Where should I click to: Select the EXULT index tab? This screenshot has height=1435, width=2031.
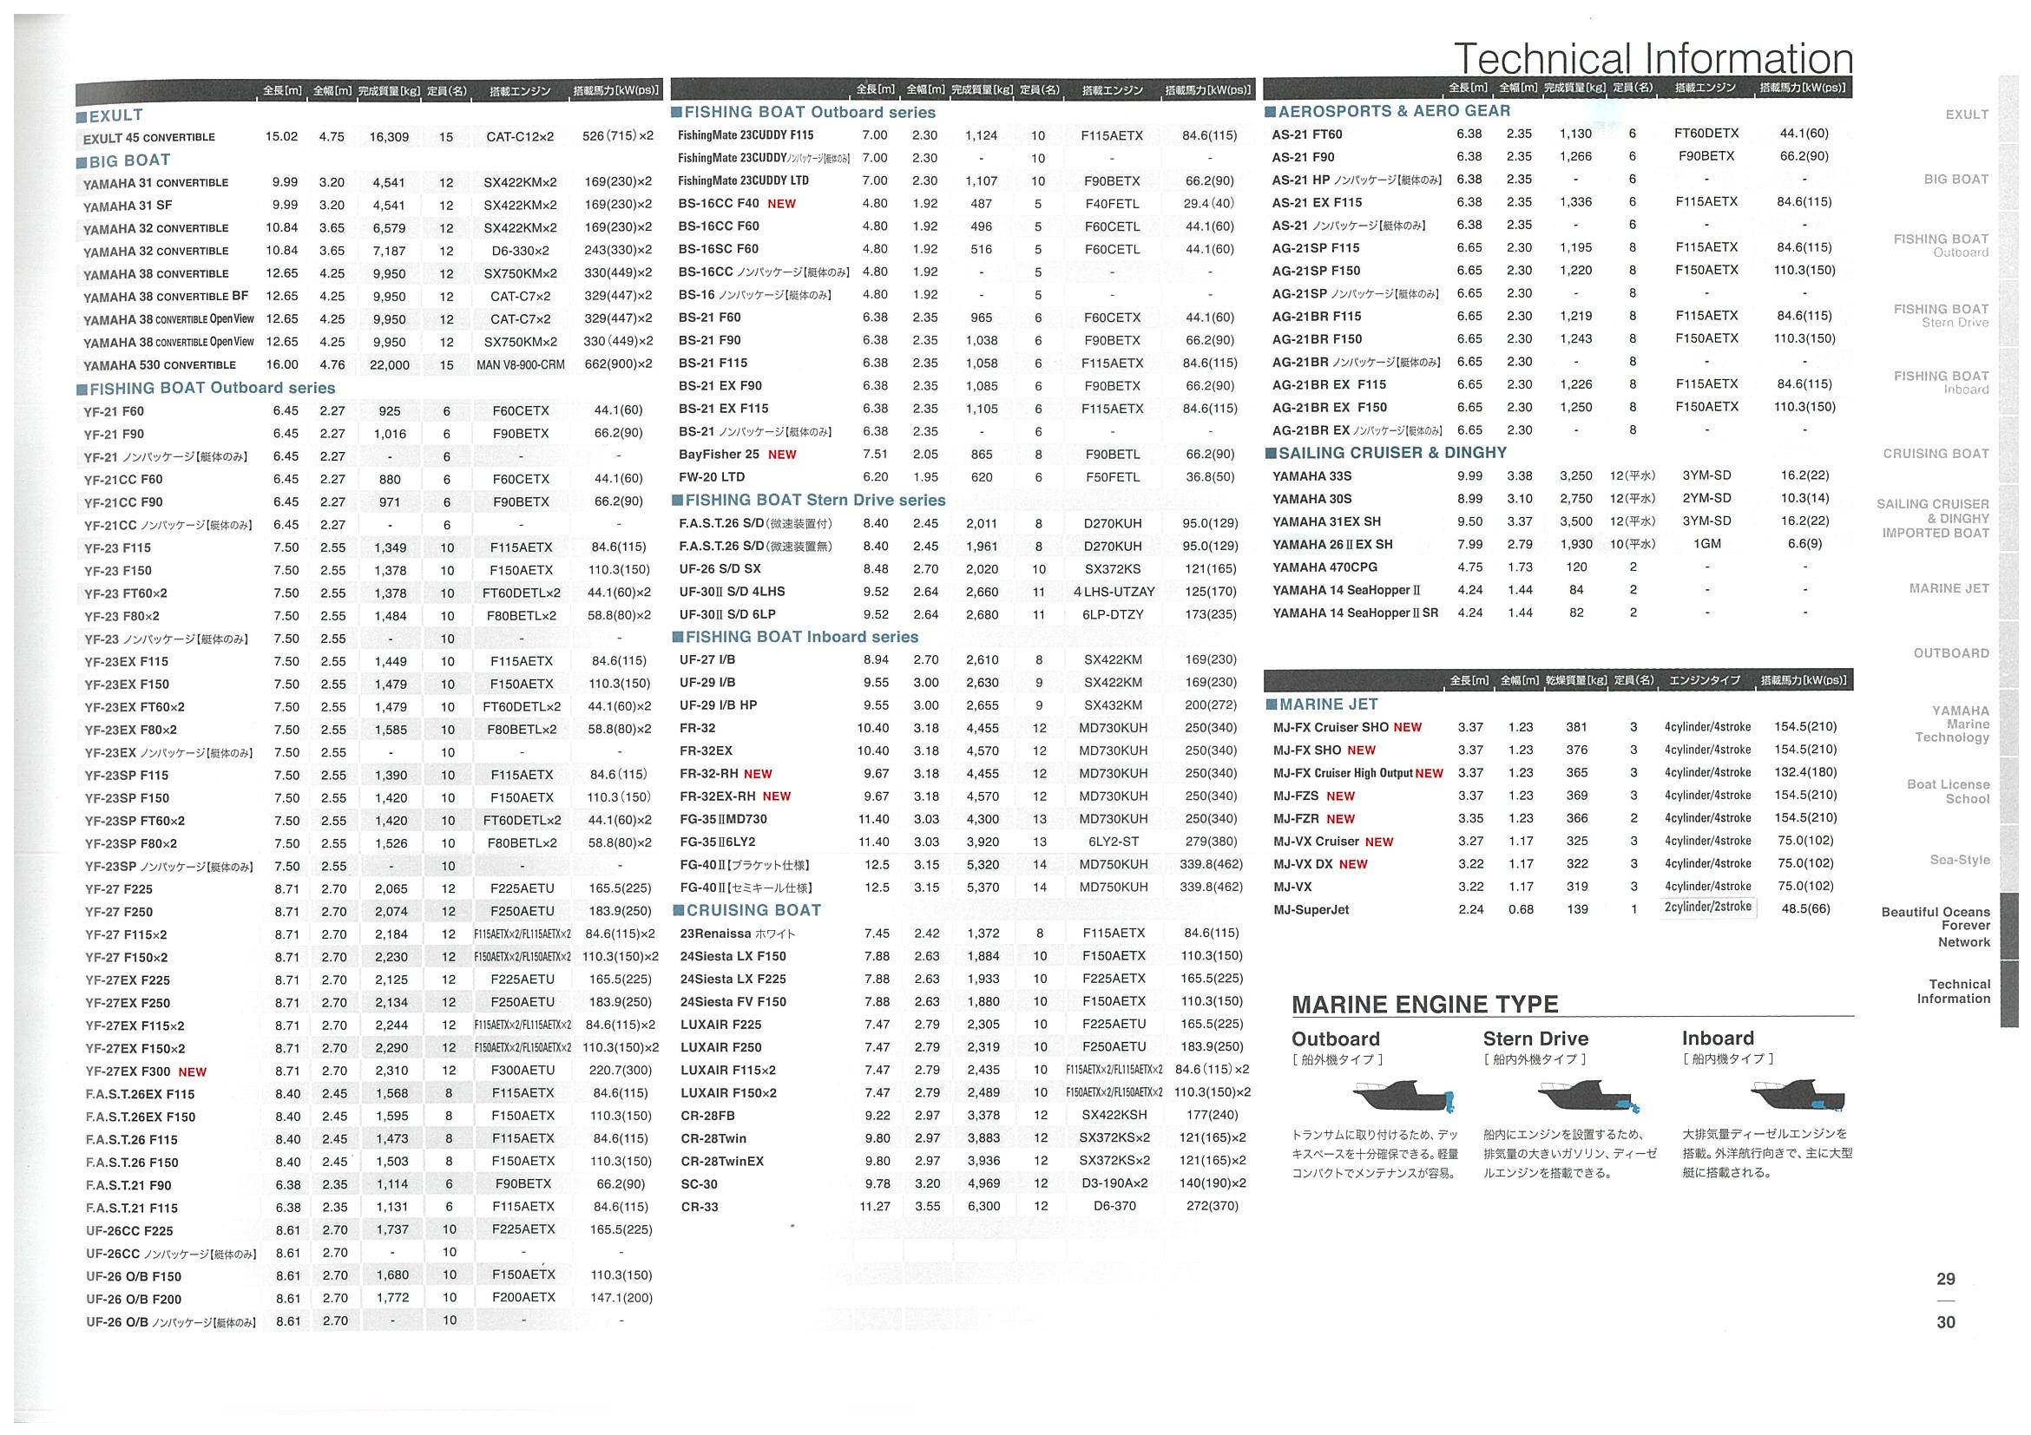[1967, 114]
